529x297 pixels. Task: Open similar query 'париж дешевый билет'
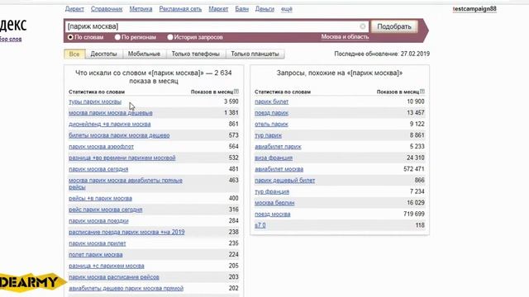click(284, 180)
